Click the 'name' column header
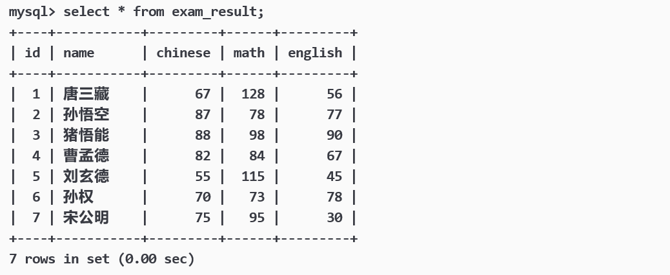This screenshot has height=275, width=670. click(79, 53)
